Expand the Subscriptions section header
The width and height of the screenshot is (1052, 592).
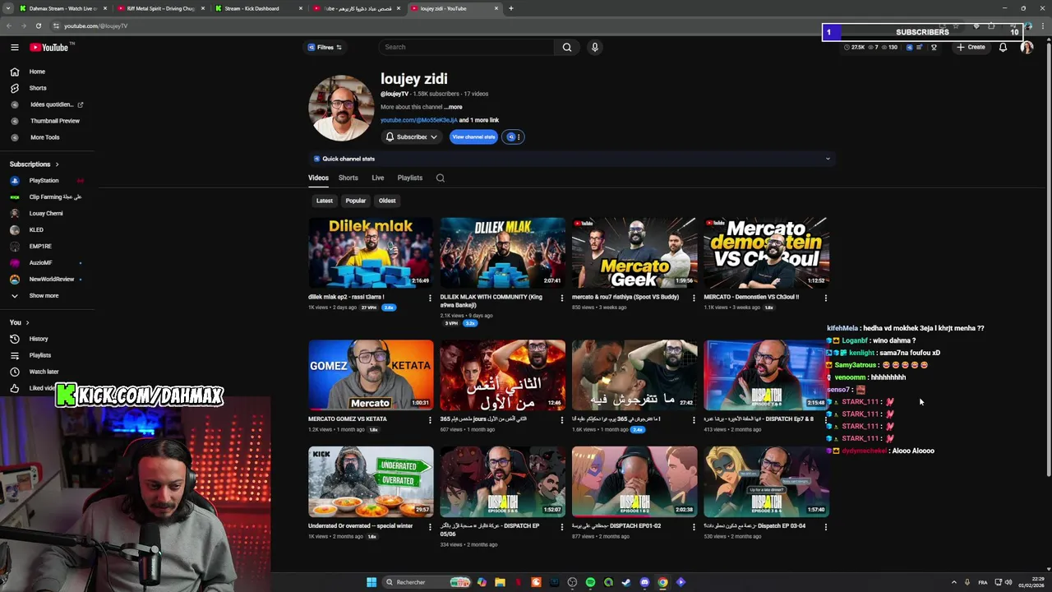pos(34,164)
